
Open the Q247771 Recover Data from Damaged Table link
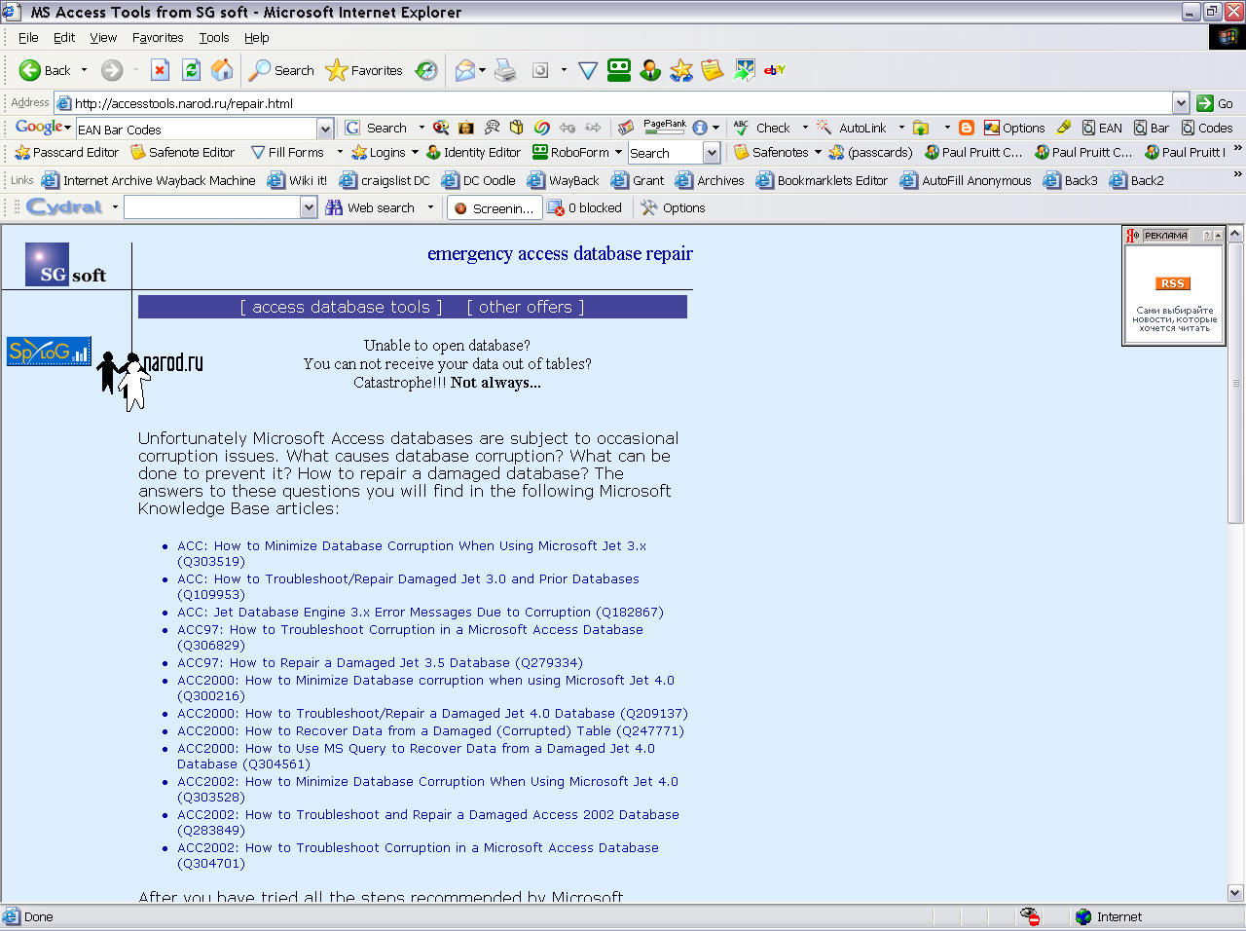(430, 731)
